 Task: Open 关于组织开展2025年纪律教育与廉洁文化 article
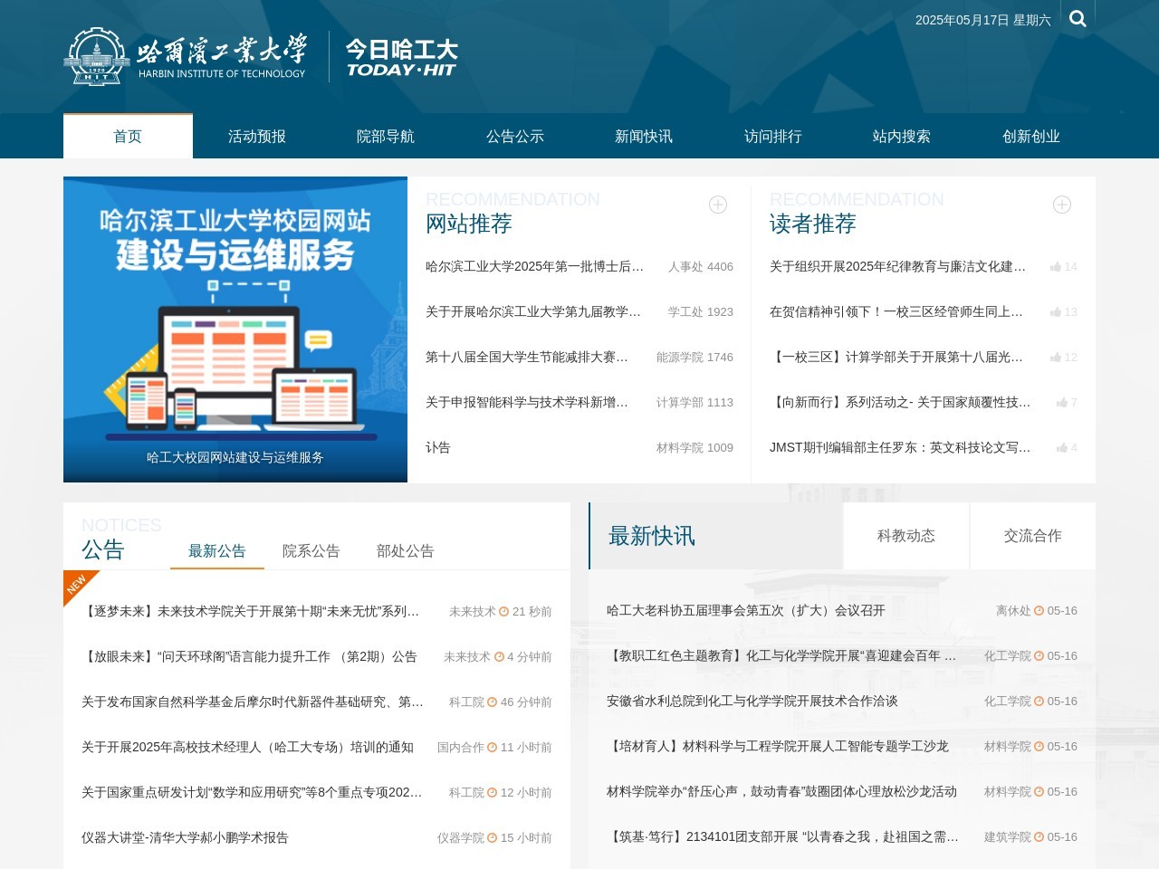(x=898, y=267)
